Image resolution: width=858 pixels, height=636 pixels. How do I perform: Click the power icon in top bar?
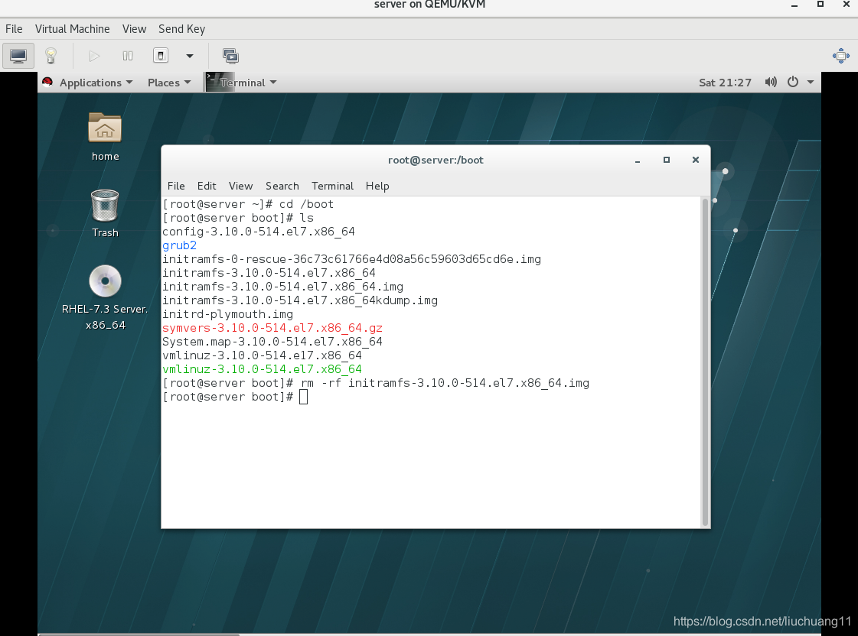tap(792, 82)
